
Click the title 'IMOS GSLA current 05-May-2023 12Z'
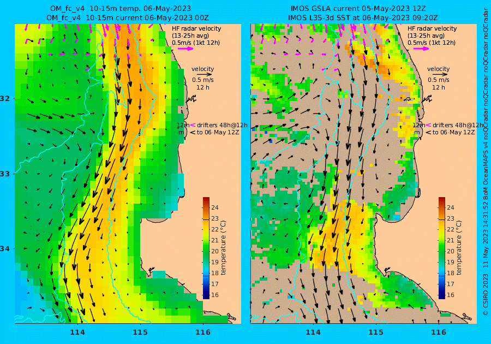point(358,9)
